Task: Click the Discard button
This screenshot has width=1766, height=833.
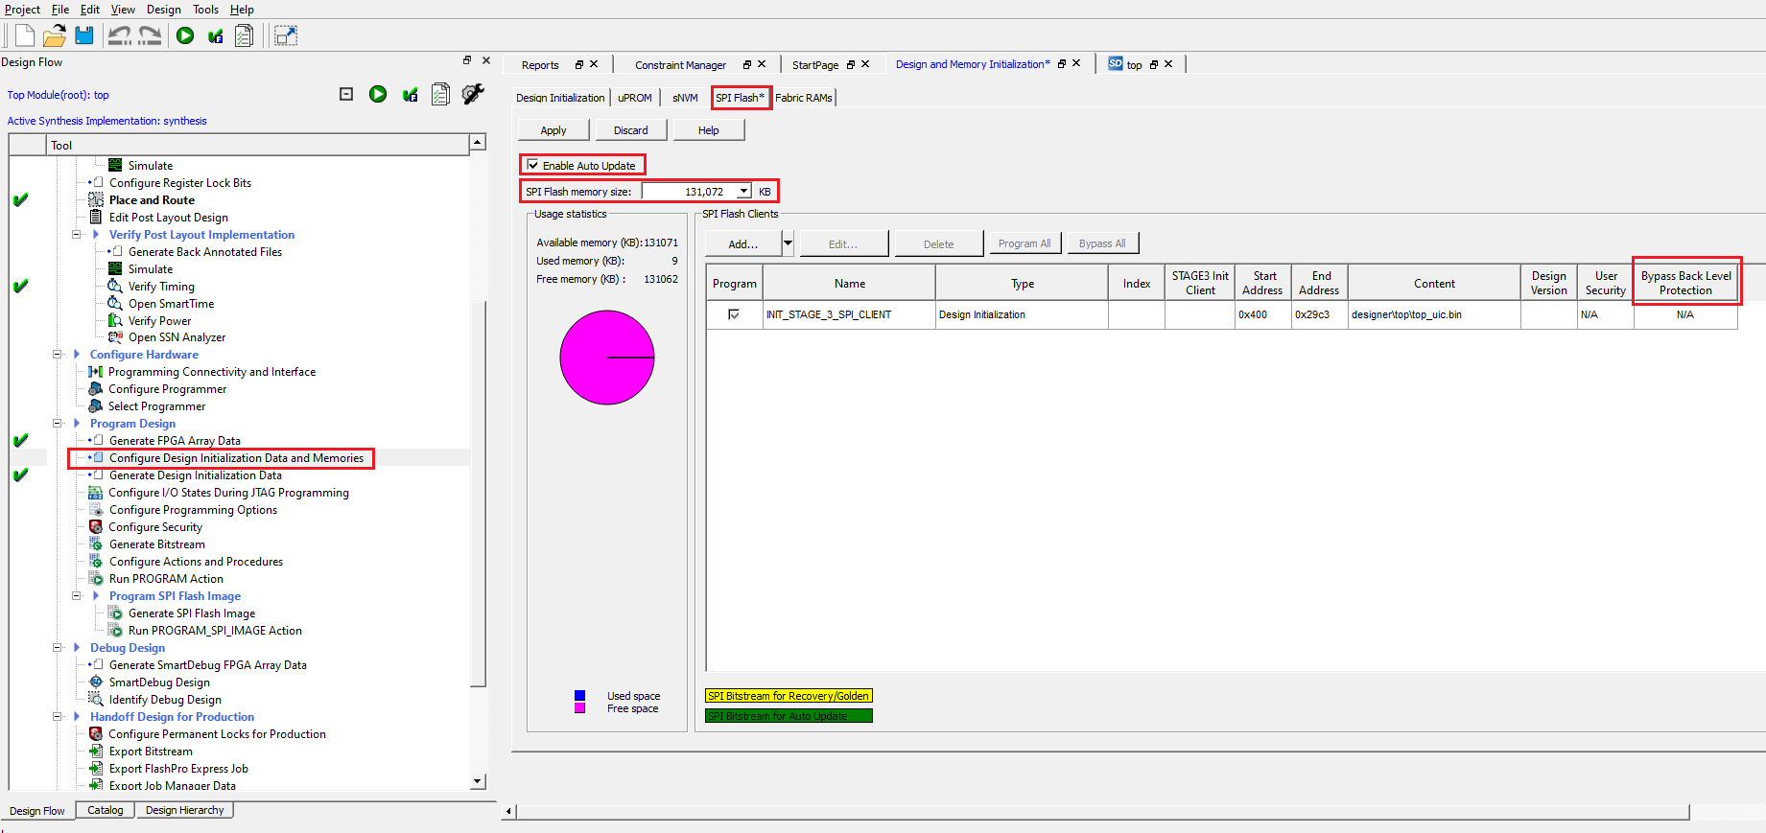Action: tap(631, 130)
